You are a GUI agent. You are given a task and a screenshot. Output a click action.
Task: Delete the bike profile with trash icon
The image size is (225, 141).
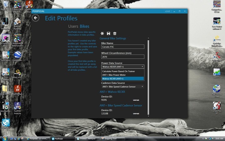(x=115, y=34)
